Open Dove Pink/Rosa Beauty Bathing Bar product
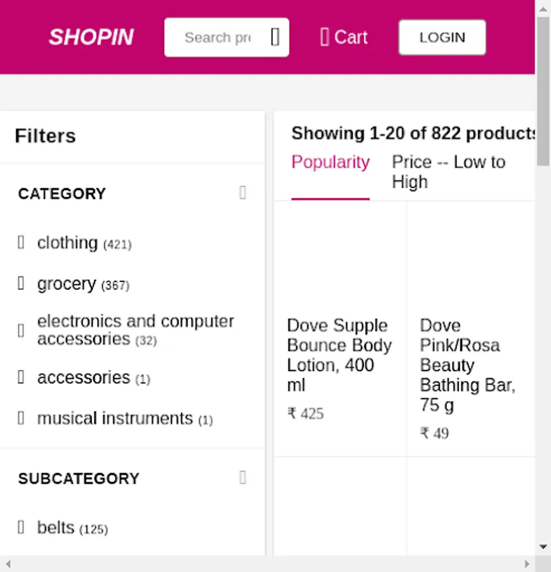Image resolution: width=551 pixels, height=572 pixels. click(x=467, y=365)
